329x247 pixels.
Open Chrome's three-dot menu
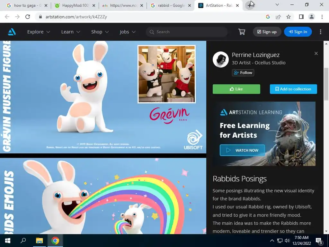pyautogui.click(x=322, y=17)
